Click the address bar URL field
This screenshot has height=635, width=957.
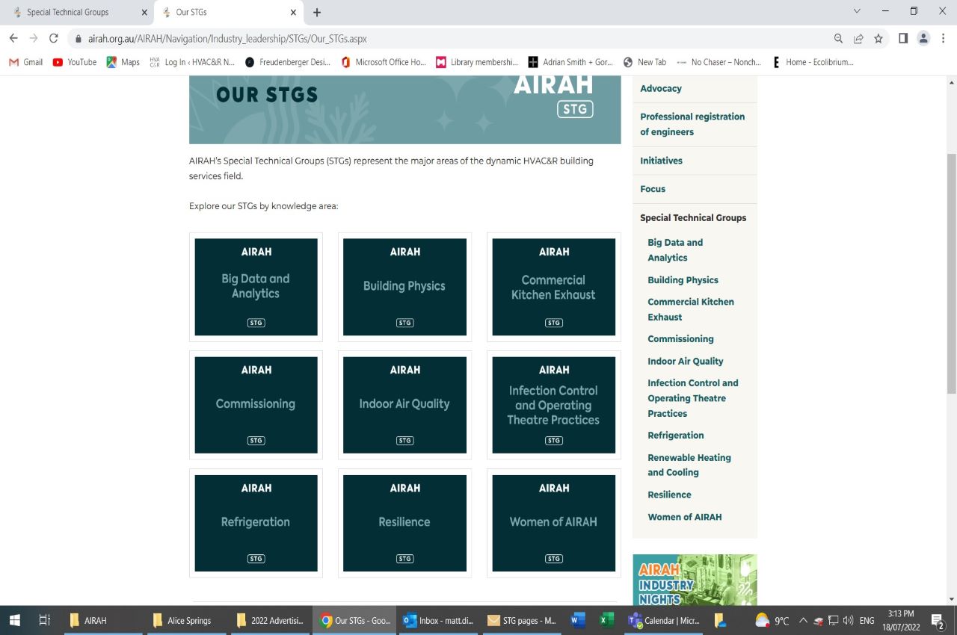pyautogui.click(x=449, y=38)
